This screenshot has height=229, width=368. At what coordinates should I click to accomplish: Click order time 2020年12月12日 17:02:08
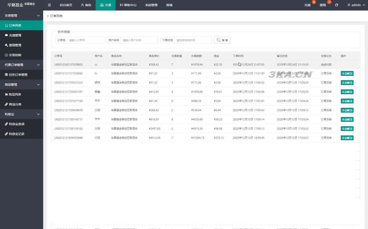point(249,92)
